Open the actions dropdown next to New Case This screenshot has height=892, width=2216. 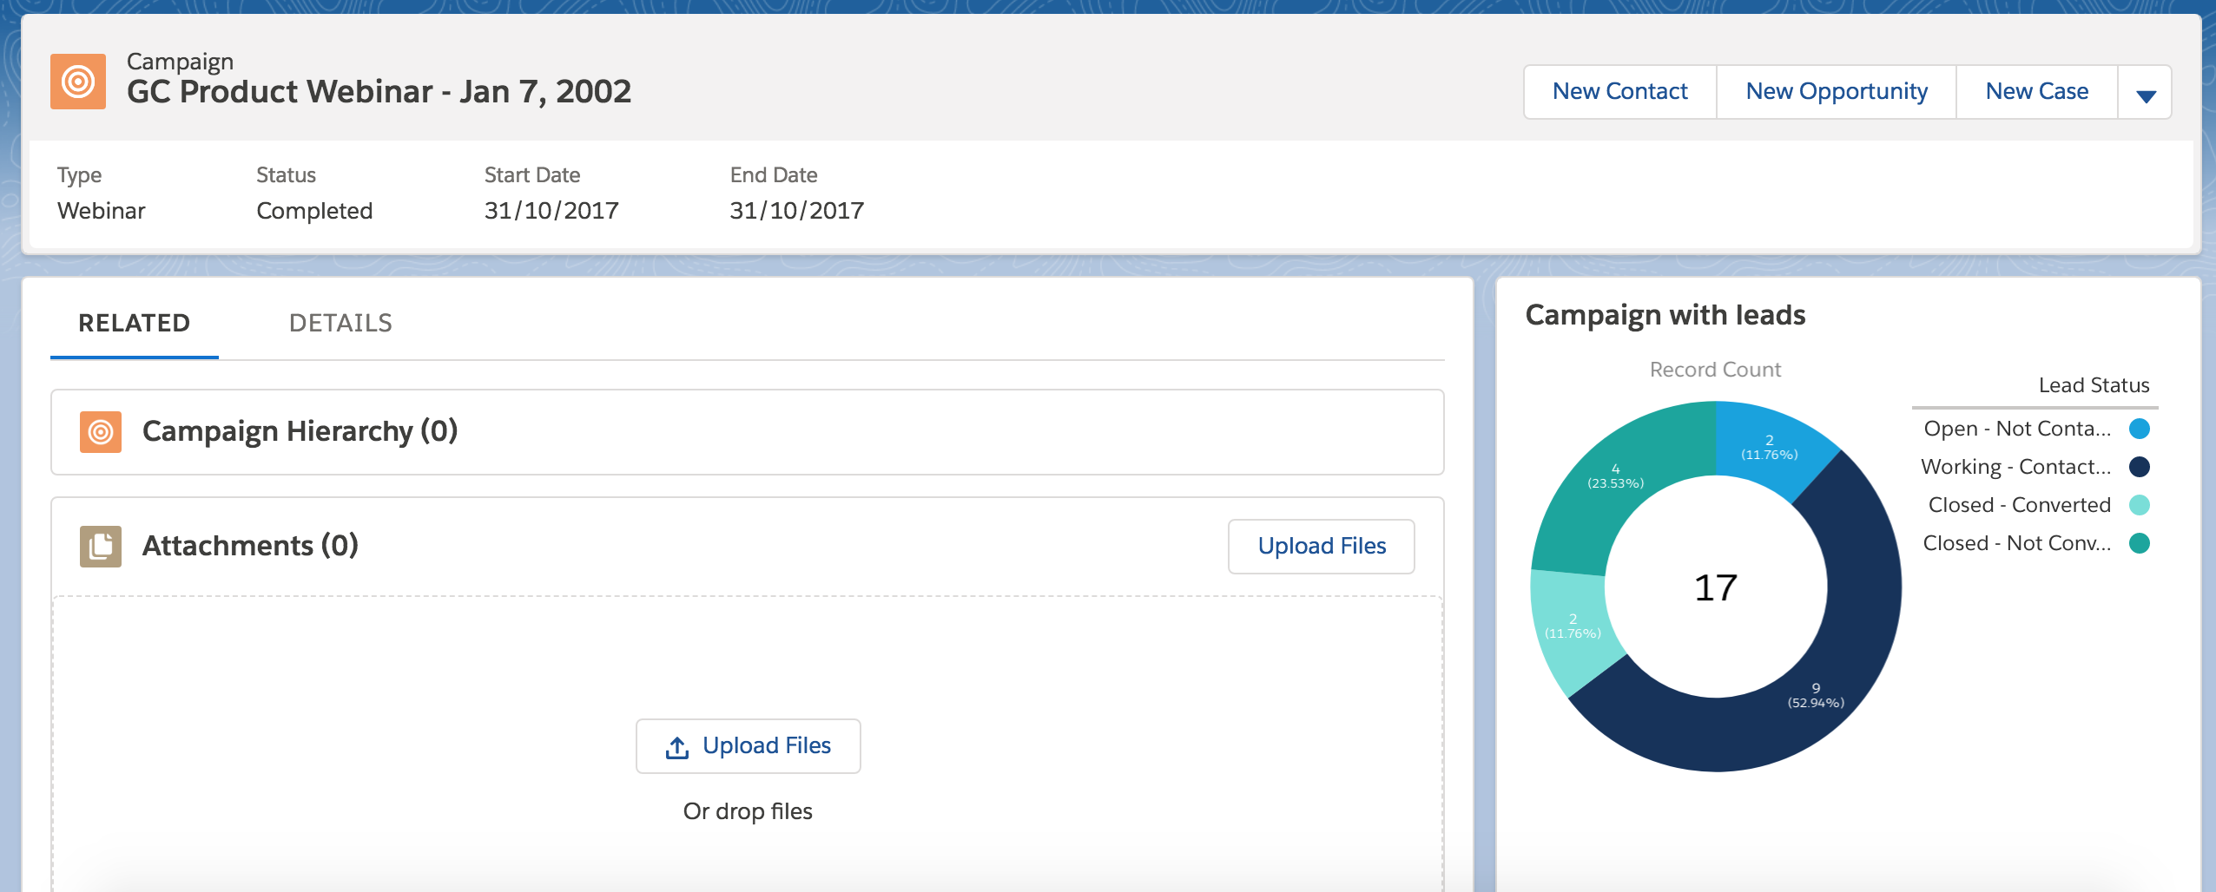[x=2146, y=91]
